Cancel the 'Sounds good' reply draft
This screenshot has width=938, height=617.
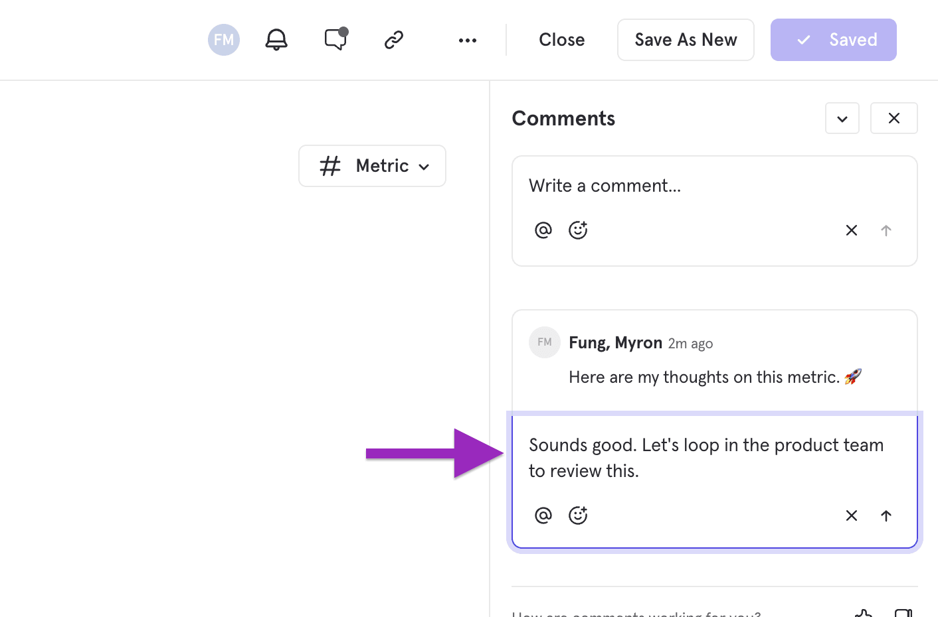pyautogui.click(x=852, y=515)
